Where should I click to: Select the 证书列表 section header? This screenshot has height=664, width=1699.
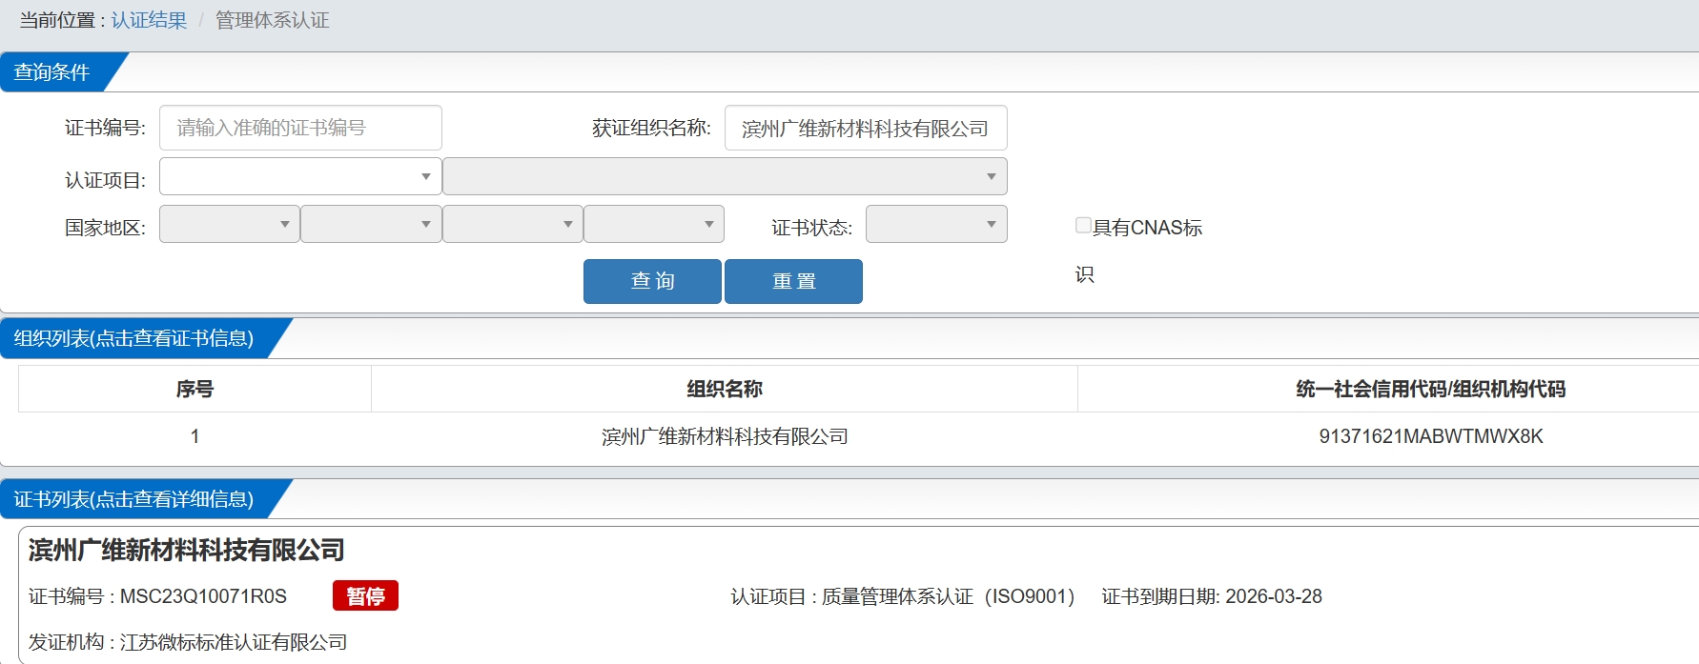[133, 499]
